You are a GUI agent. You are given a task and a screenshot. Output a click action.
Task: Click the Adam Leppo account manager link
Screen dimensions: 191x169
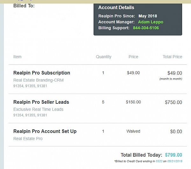point(150,22)
